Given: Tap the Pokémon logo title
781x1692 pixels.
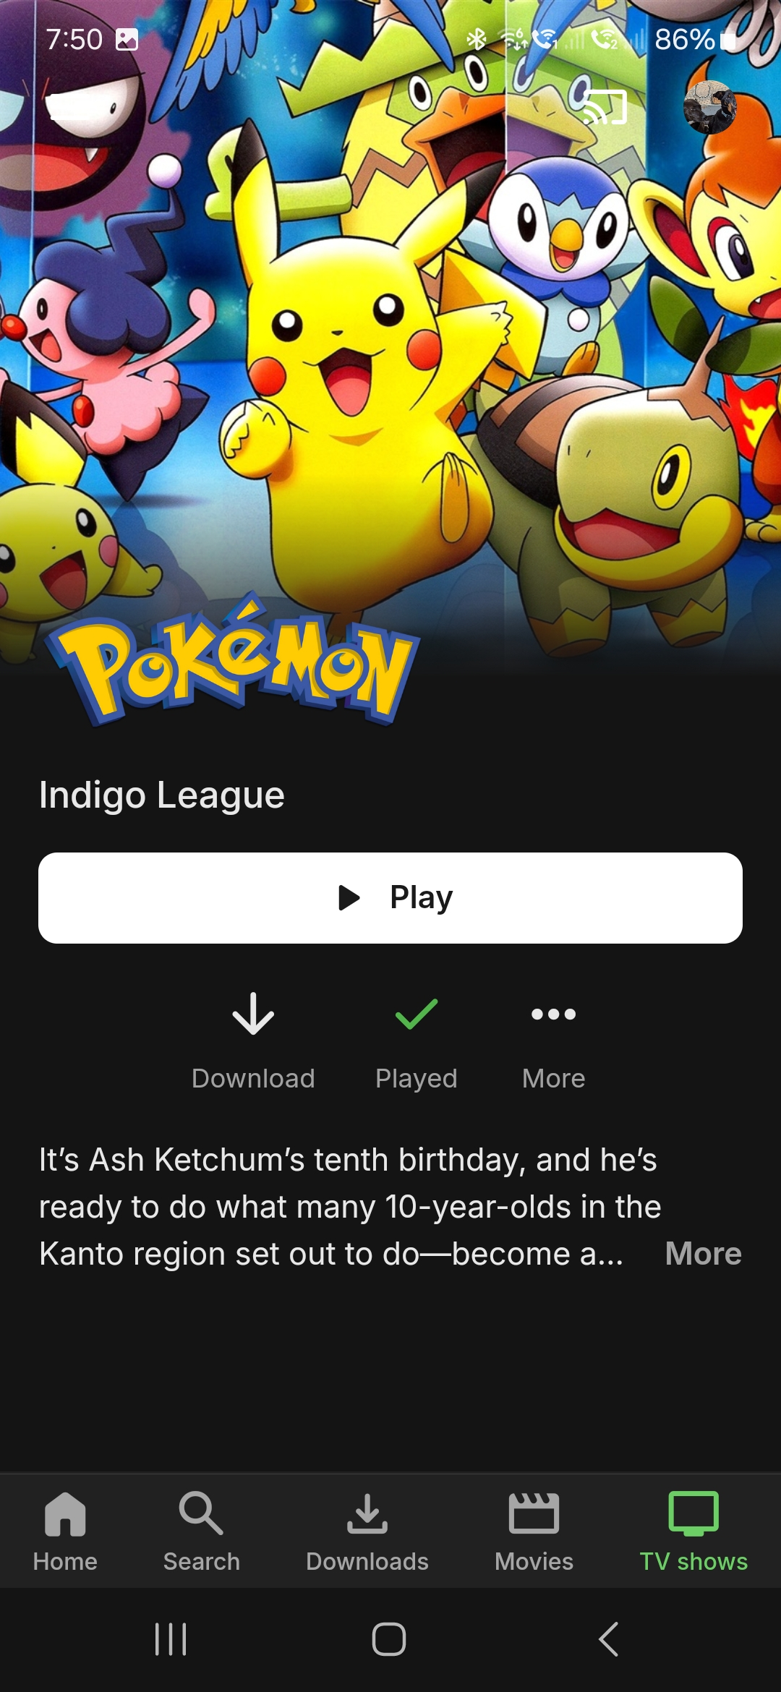Looking at the screenshot, I should (x=233, y=662).
